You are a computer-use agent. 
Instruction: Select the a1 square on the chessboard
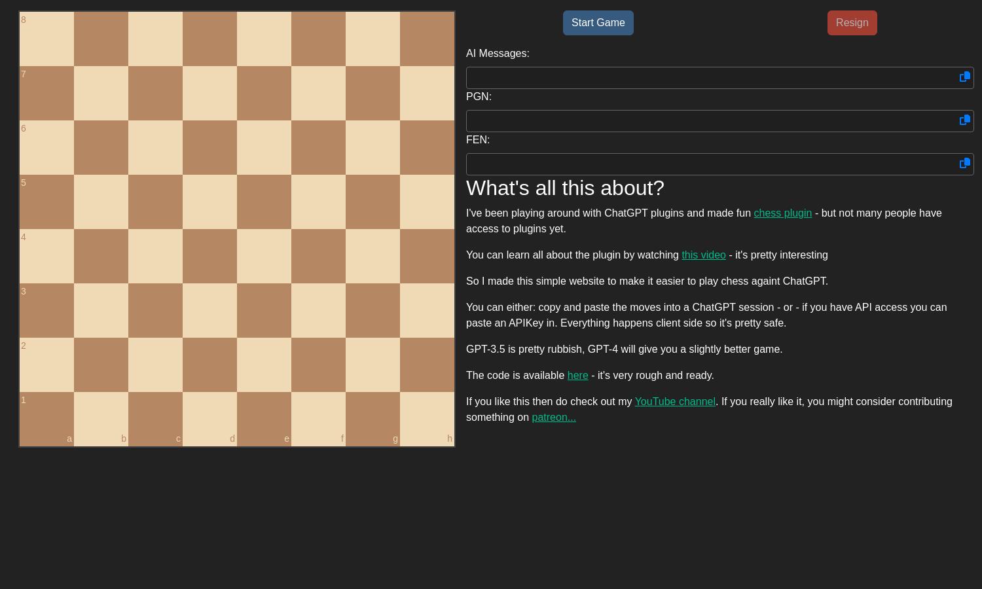click(46, 419)
